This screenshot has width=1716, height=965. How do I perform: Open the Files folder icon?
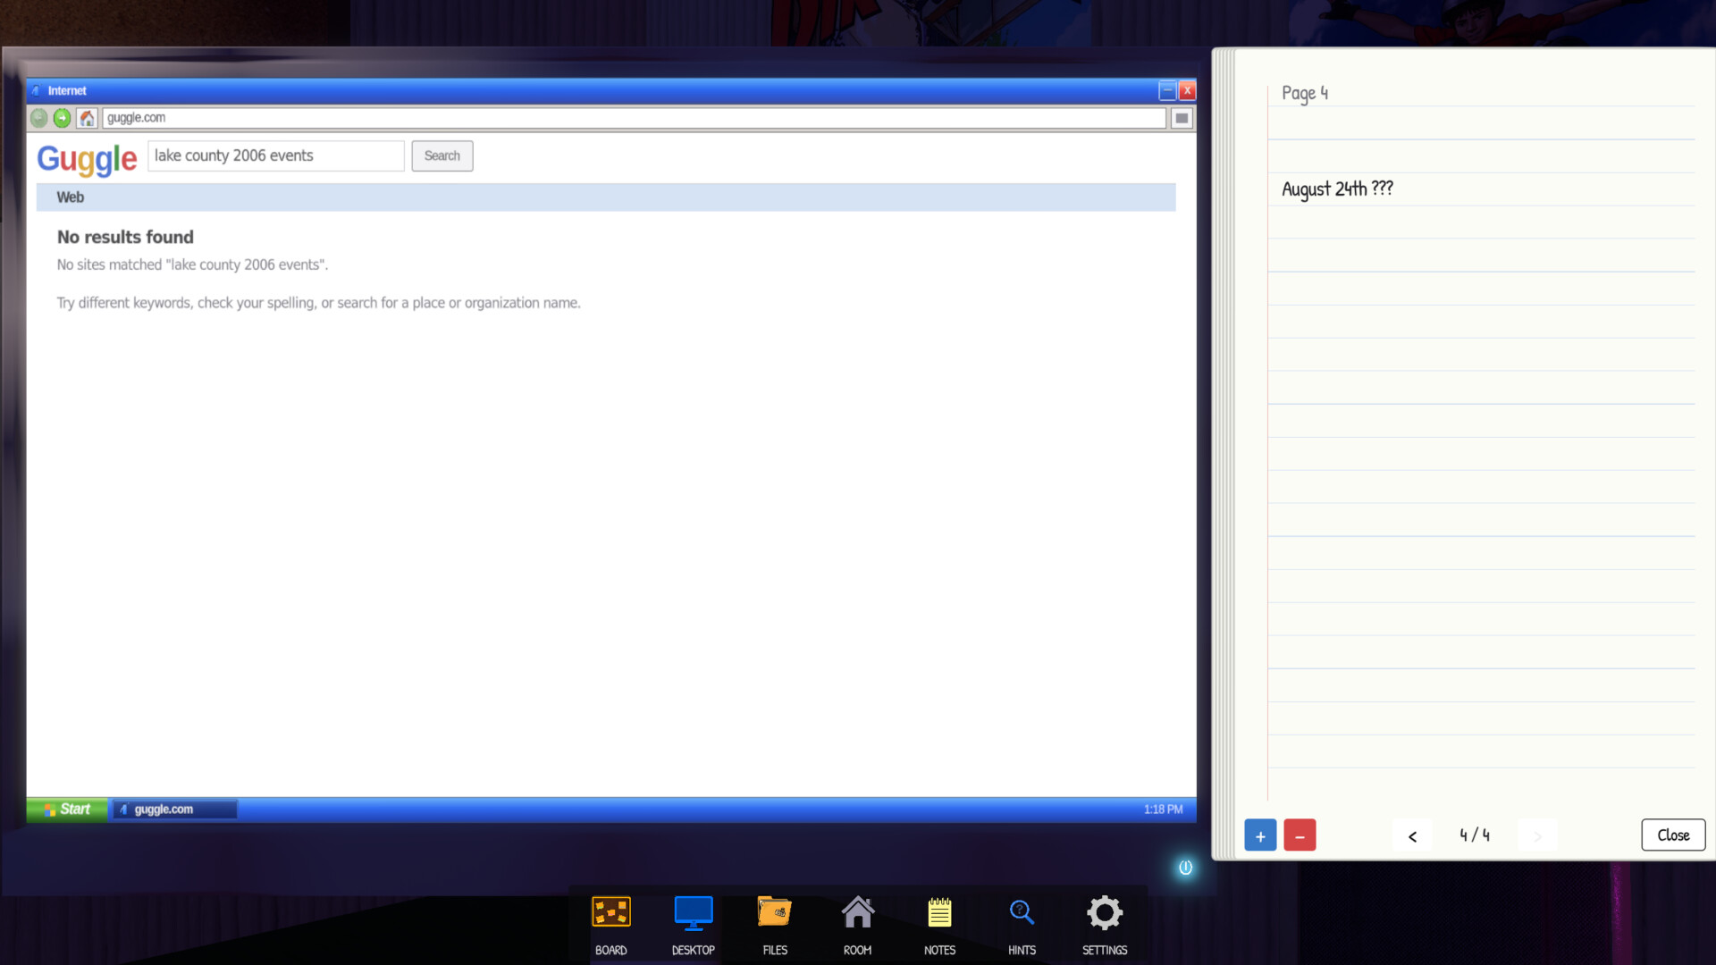pos(775,912)
